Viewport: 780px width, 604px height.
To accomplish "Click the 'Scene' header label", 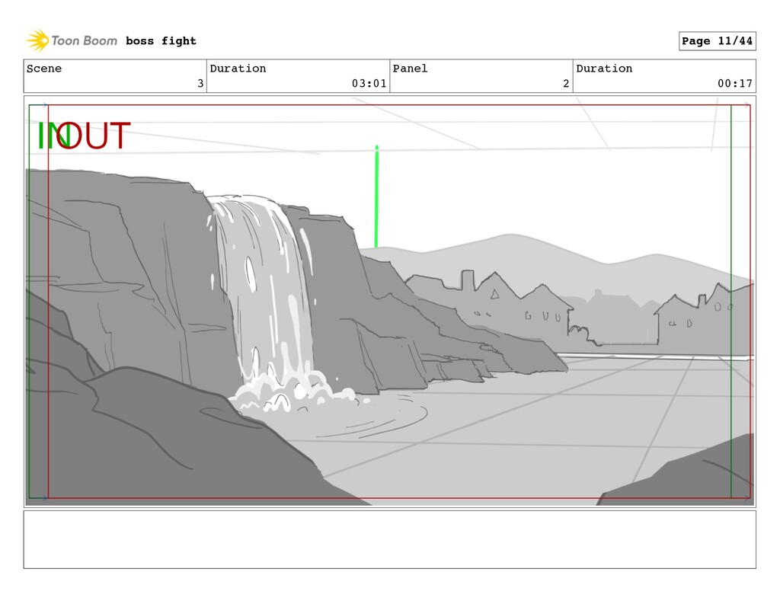I will [44, 68].
